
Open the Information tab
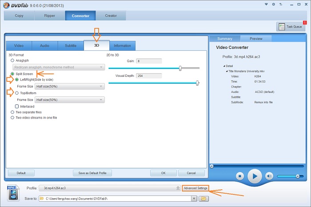pos(122,46)
